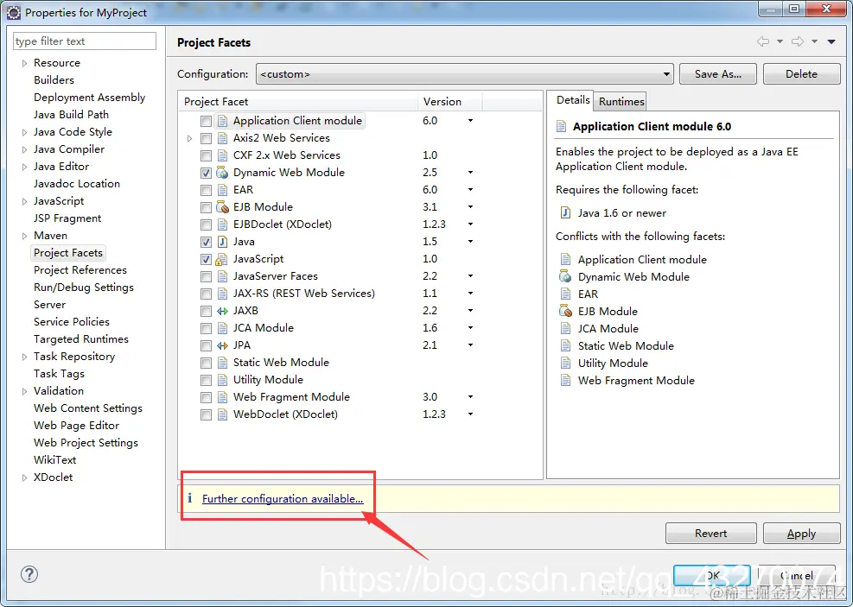The width and height of the screenshot is (853, 607).
Task: Click the Project Facet column header
Action: (298, 102)
